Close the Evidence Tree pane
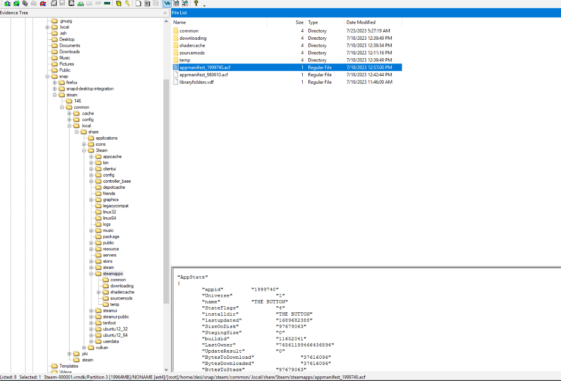 165,13
